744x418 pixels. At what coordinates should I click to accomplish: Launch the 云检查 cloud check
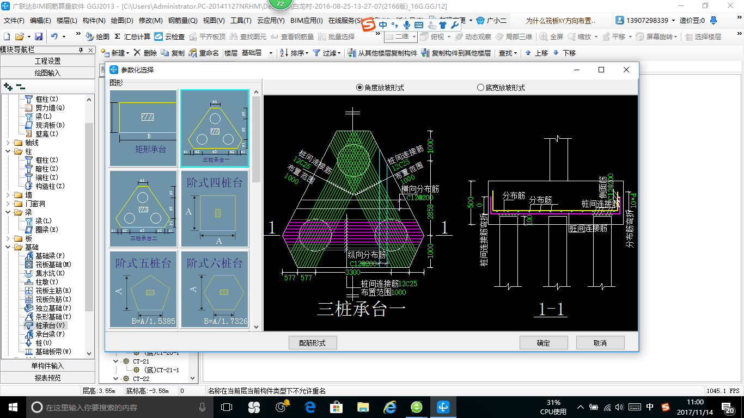(169, 36)
